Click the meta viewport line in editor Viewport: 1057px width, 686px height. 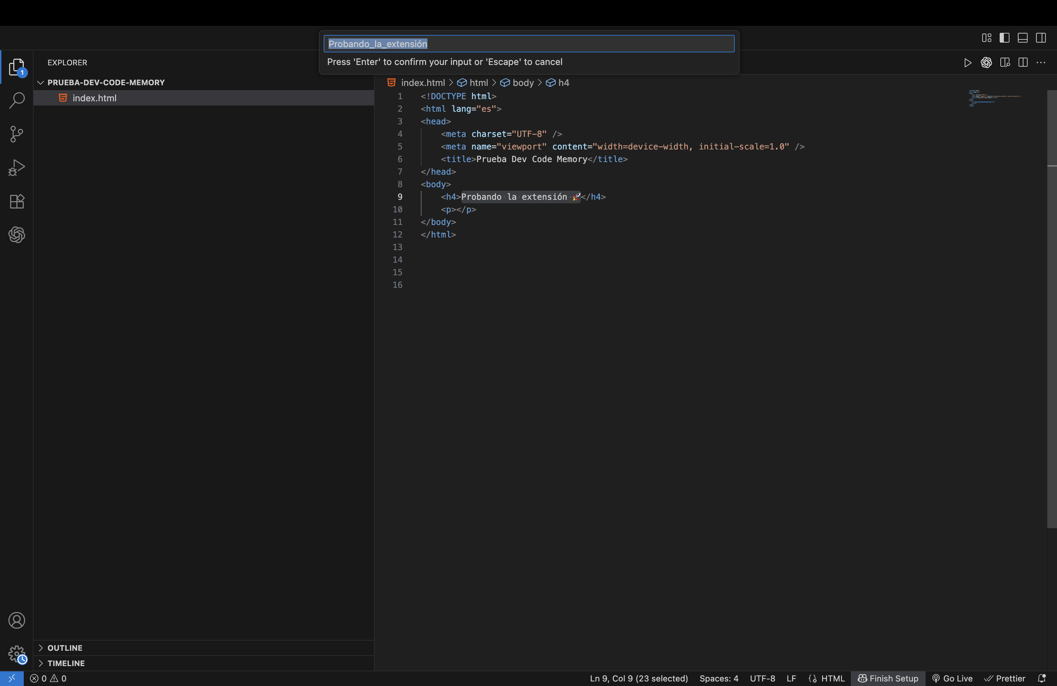tap(623, 146)
